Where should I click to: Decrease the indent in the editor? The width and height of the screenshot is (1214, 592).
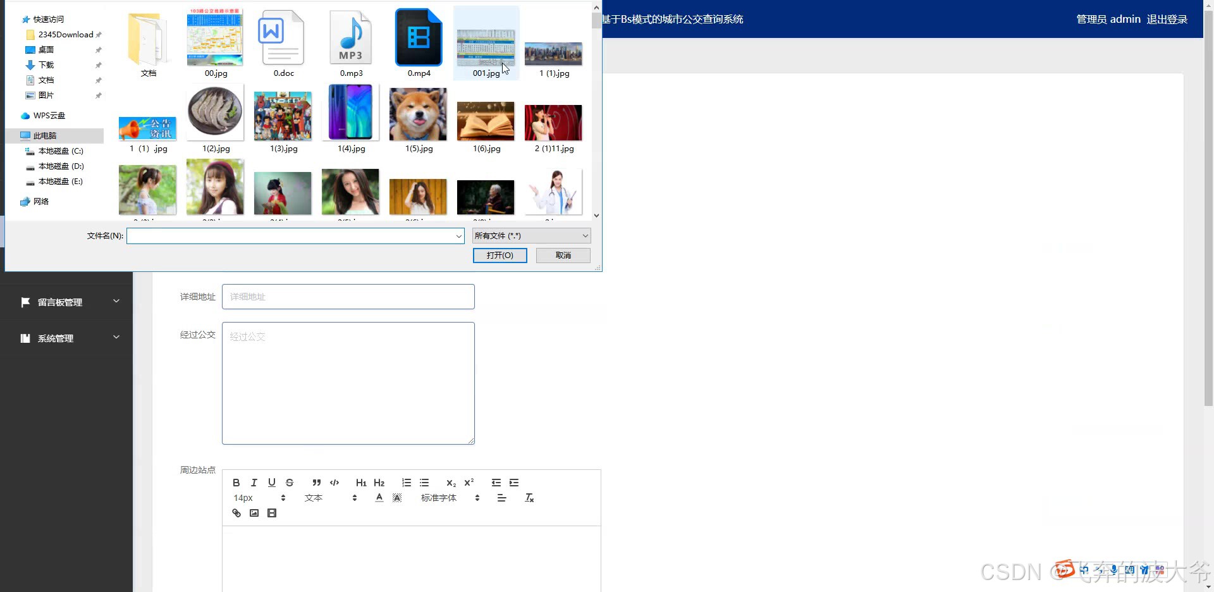click(x=496, y=483)
